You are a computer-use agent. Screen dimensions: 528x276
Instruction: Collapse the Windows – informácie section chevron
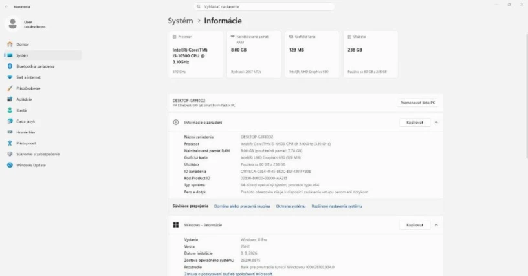point(436,225)
